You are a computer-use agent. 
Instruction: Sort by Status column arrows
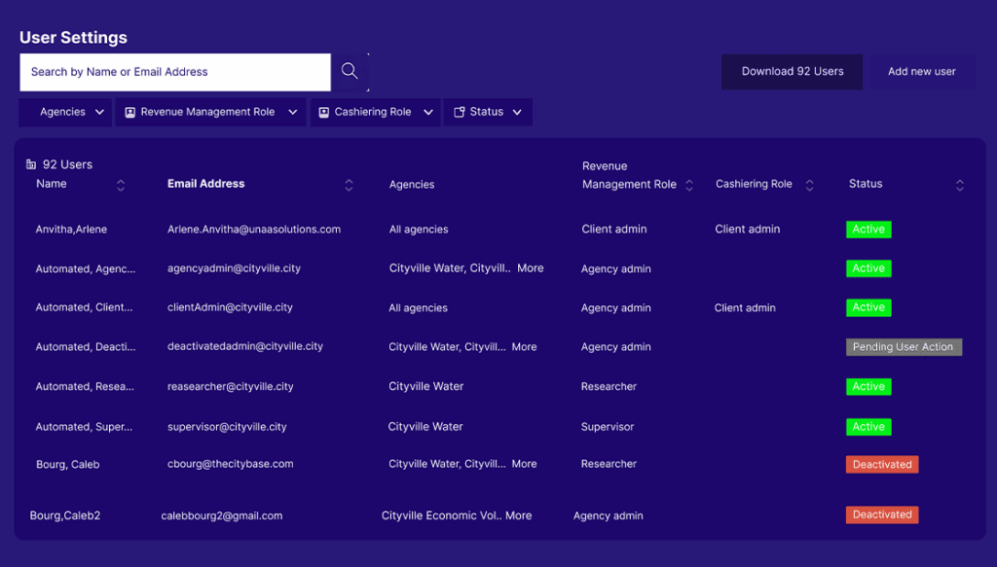pos(959,185)
